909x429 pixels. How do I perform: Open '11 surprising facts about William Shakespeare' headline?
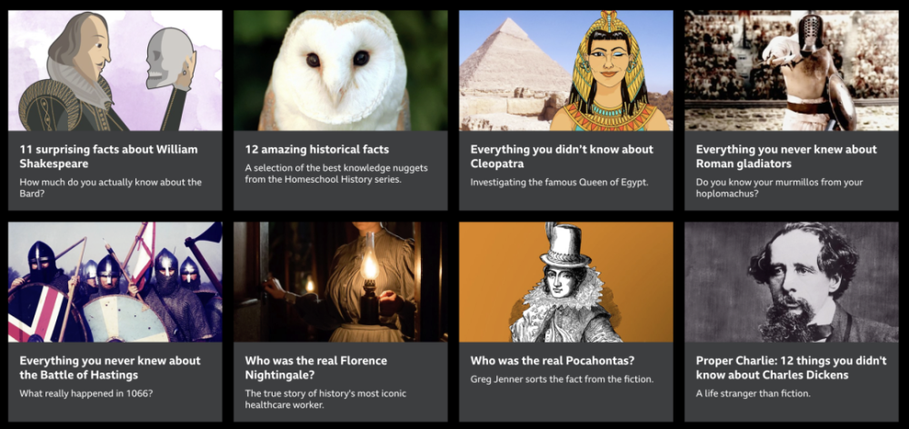pos(108,156)
